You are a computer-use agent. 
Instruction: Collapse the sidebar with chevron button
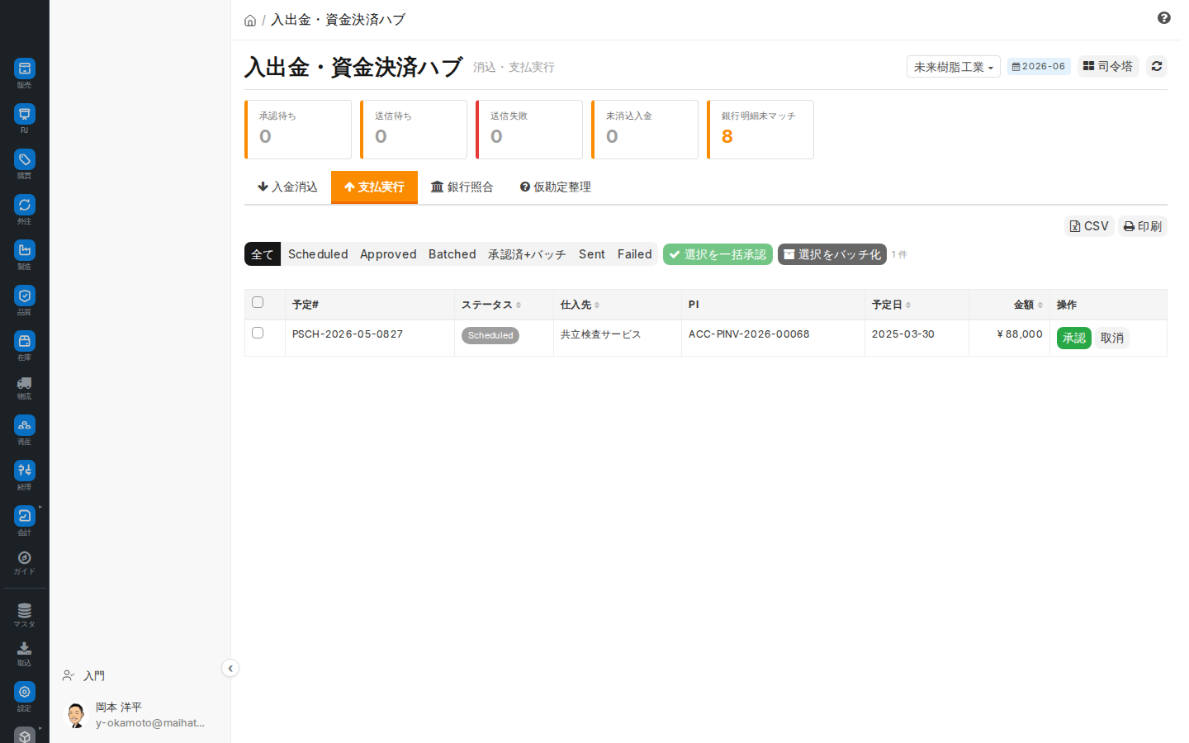230,669
